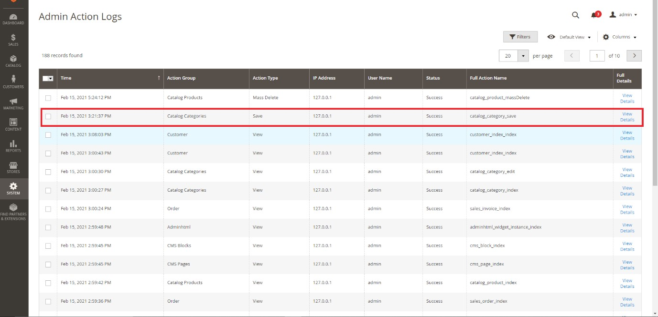The image size is (658, 317).
Task: Open the Marketing megaphone icon menu
Action: click(13, 104)
